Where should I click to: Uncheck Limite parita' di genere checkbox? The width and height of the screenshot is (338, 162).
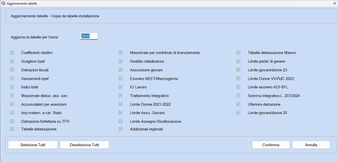coord(238,61)
